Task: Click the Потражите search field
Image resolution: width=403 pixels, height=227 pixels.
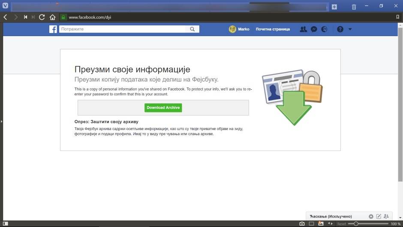Action: (122, 29)
